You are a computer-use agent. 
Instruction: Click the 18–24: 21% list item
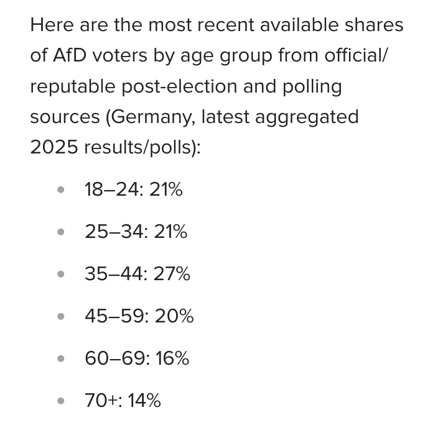tap(133, 189)
